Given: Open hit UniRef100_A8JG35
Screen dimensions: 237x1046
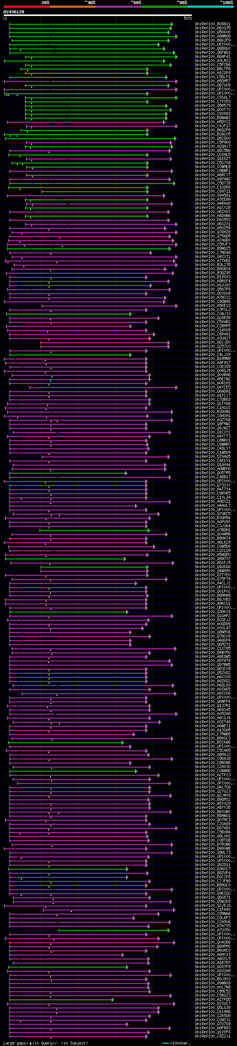Looking at the screenshot, I should coord(213,28).
